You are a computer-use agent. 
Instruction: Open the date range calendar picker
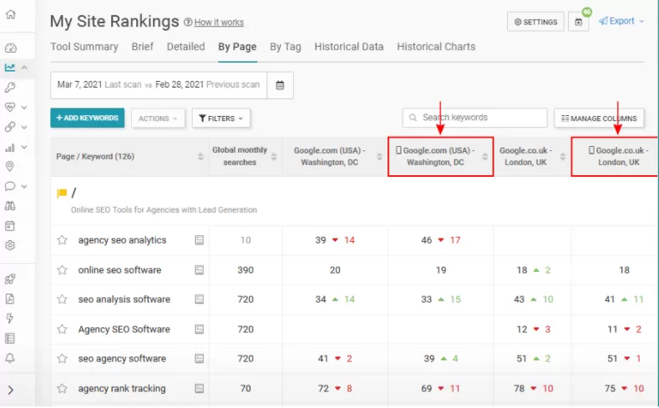tap(280, 85)
